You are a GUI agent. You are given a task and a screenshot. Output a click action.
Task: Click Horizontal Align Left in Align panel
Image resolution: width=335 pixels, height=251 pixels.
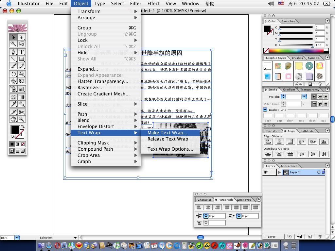pos(268,142)
